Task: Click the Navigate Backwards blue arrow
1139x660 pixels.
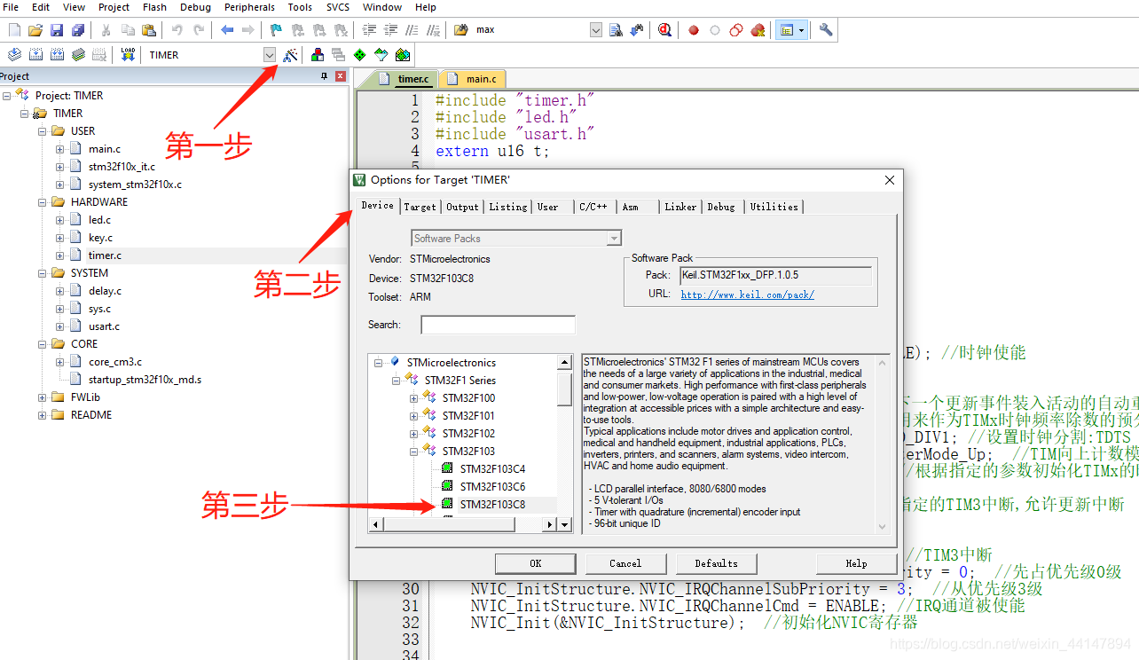Action: pos(227,30)
